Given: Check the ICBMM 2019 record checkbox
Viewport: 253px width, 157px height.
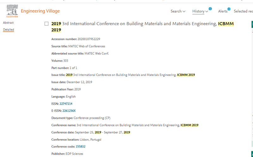Looking at the screenshot, I should (x=46, y=24).
